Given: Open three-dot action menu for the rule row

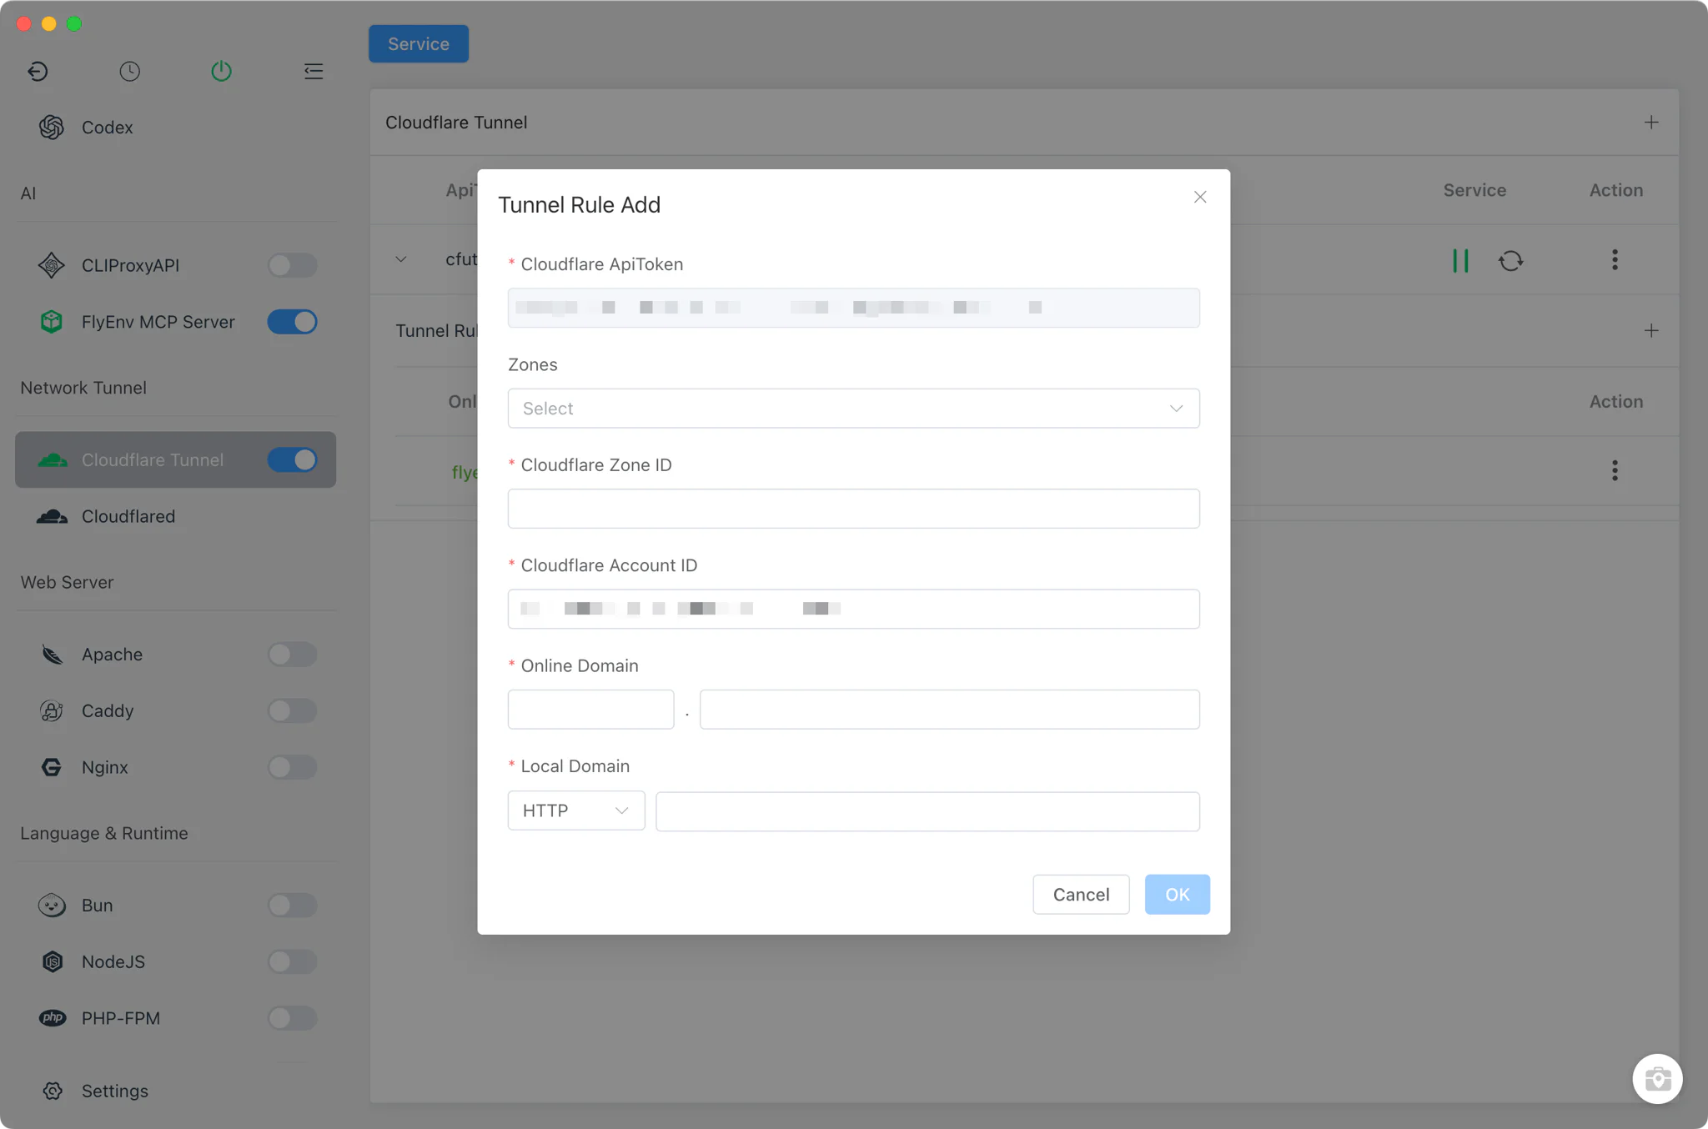Looking at the screenshot, I should (1615, 470).
